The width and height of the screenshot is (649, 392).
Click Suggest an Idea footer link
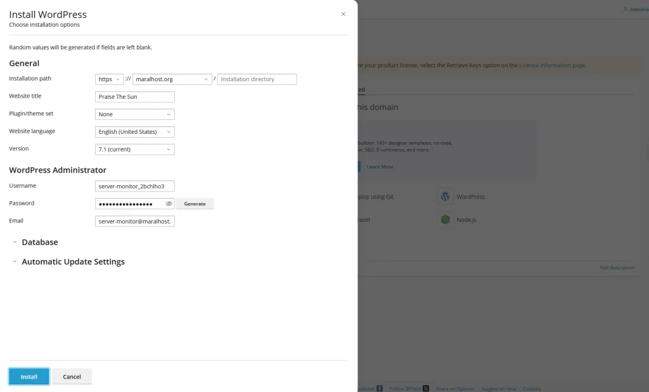click(x=499, y=389)
